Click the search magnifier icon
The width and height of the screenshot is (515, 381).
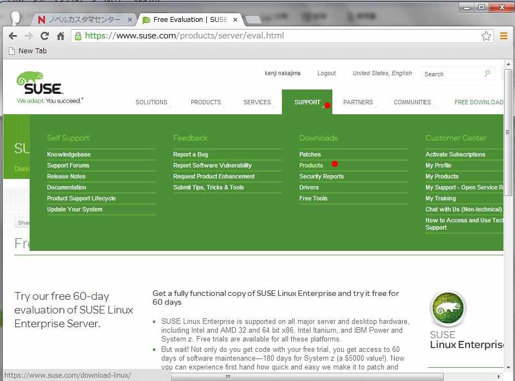tap(488, 74)
